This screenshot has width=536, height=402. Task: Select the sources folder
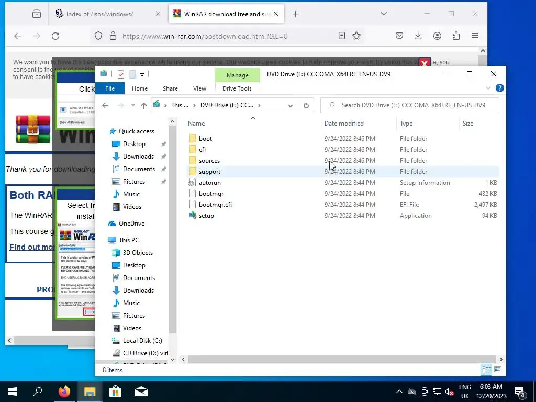[x=209, y=160]
